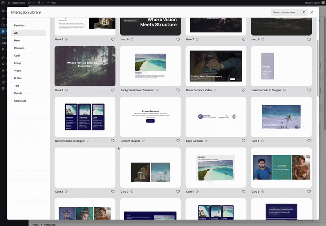
Task: Open info icon beside Hero 9
Action: (x=66, y=90)
